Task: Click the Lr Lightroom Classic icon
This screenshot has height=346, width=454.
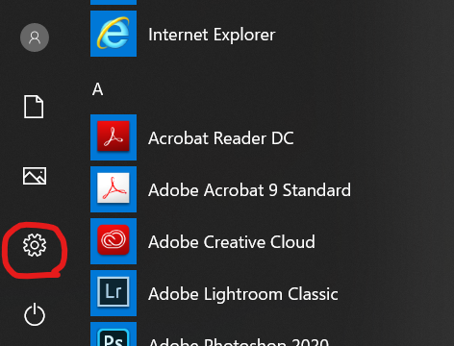Action: [x=113, y=293]
